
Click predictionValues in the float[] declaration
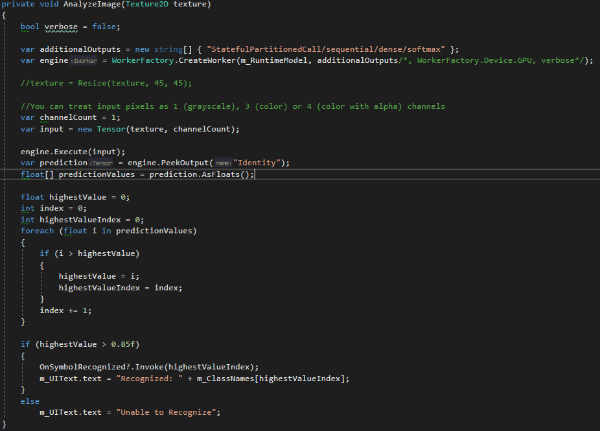pos(97,174)
